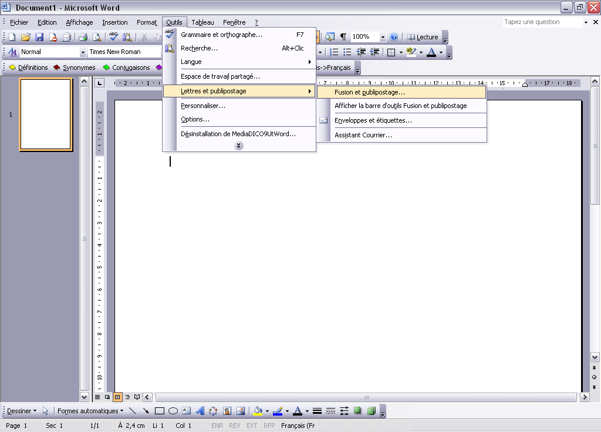This screenshot has width=601, height=432.
Task: Click the Synonymes toolbar button
Action: (x=74, y=67)
